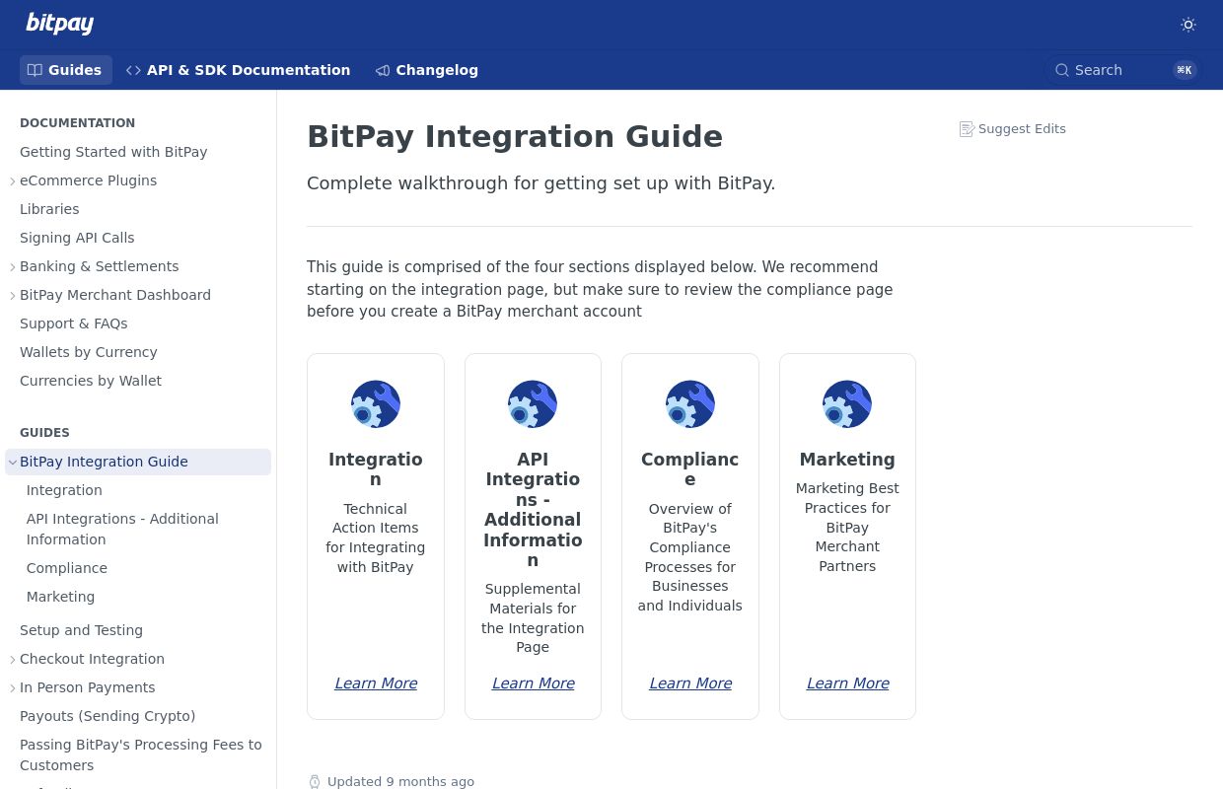Click the search magnifier icon
1223x789 pixels.
(1062, 70)
